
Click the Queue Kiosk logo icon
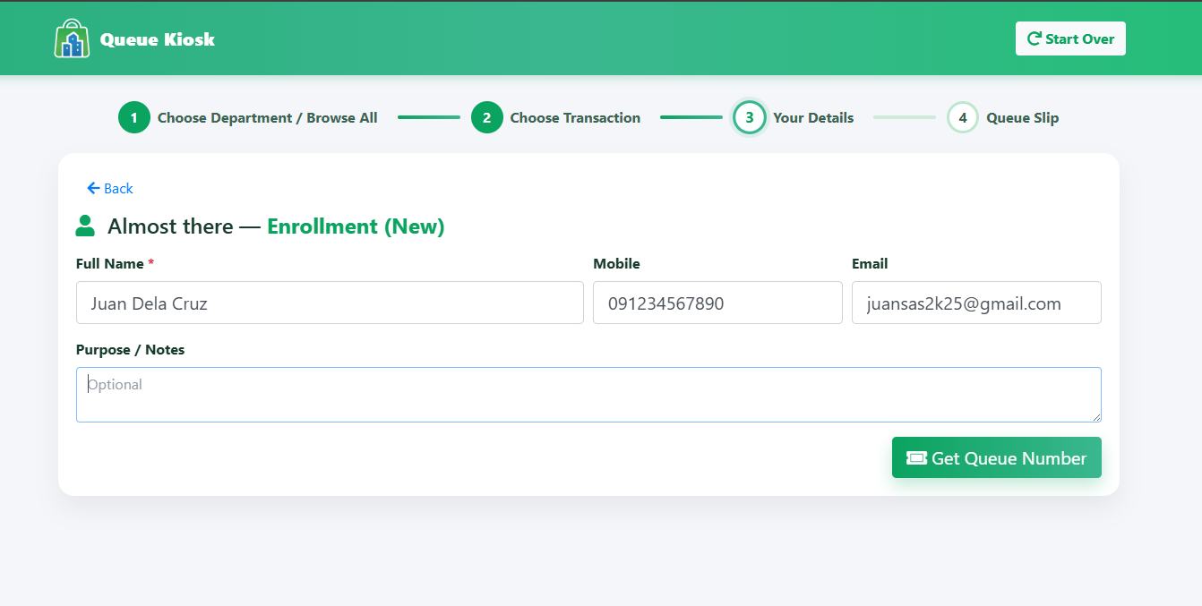pos(72,39)
